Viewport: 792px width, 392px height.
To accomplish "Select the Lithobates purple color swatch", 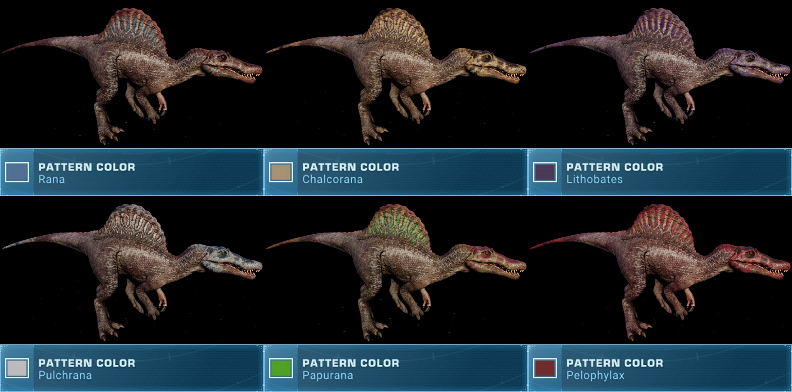I will tap(545, 172).
